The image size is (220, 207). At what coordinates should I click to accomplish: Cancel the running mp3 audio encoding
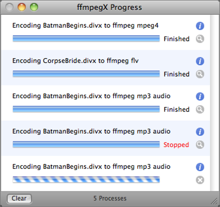pyautogui.click(x=200, y=180)
